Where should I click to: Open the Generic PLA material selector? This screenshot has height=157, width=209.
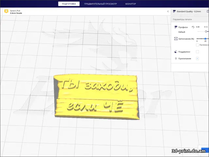[x=15, y=11]
